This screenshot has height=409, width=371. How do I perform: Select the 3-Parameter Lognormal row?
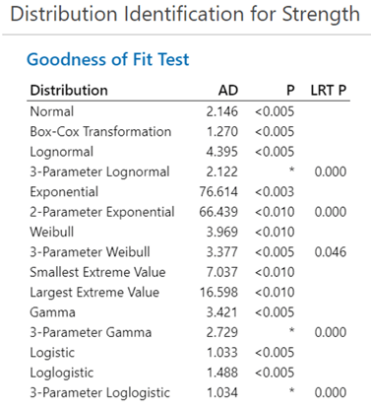pyautogui.click(x=188, y=171)
